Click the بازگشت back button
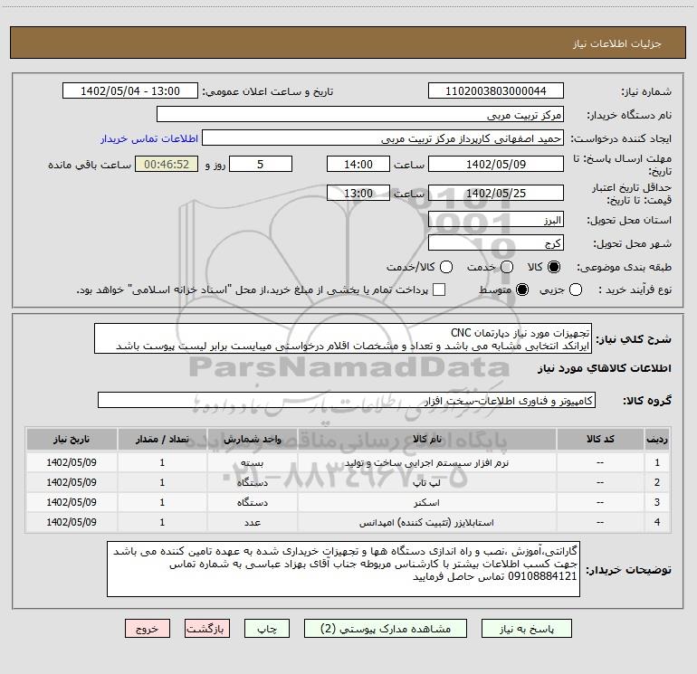 click(x=207, y=629)
